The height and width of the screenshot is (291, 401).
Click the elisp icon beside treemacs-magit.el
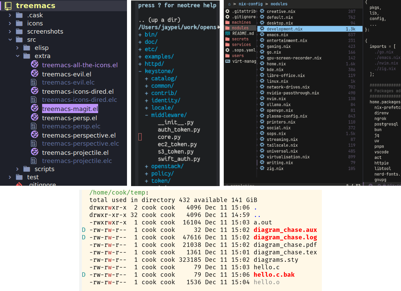(x=34, y=108)
